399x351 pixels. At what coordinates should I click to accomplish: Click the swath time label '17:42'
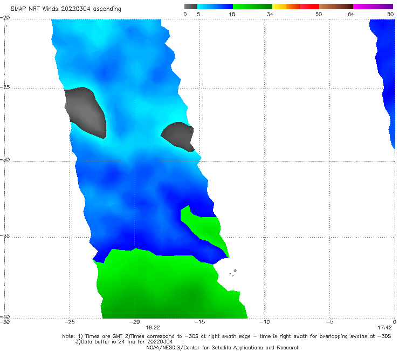pyautogui.click(x=384, y=328)
